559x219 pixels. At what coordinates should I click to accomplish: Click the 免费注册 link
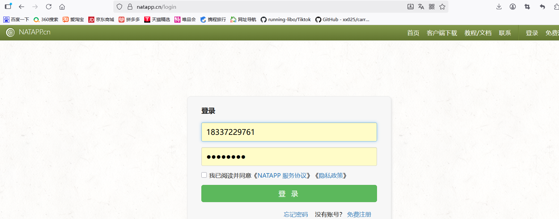pos(359,214)
